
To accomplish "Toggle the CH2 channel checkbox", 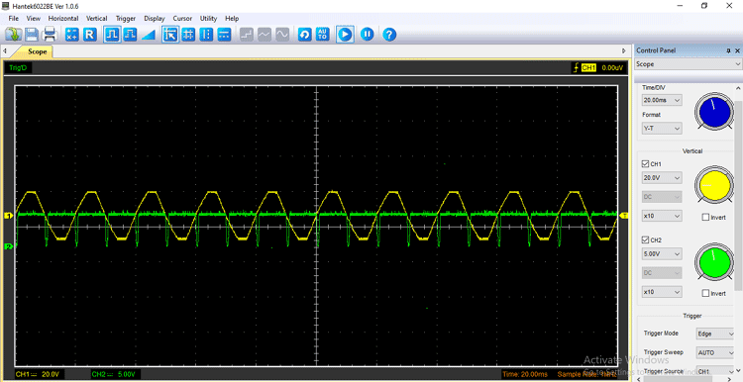I will (x=645, y=239).
